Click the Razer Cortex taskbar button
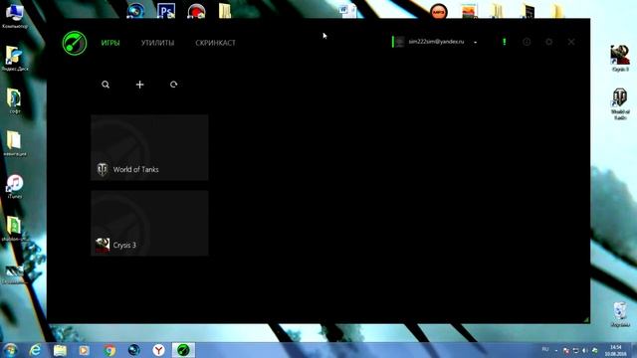 pos(183,350)
